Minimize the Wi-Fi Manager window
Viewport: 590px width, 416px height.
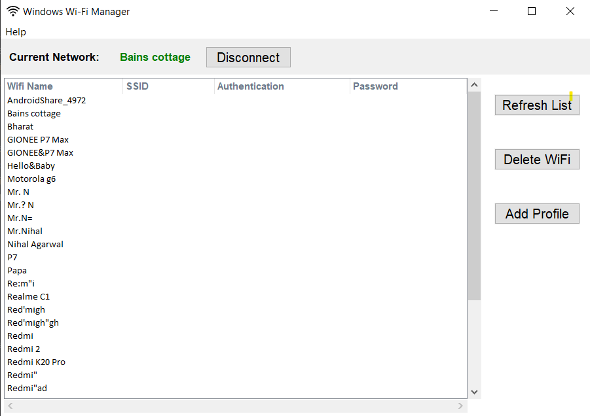(494, 11)
